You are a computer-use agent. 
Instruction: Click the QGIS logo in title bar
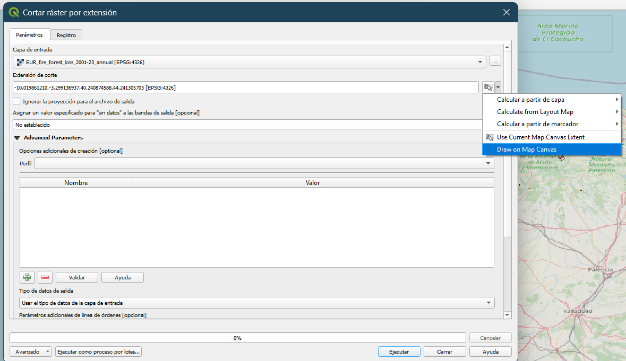(14, 12)
